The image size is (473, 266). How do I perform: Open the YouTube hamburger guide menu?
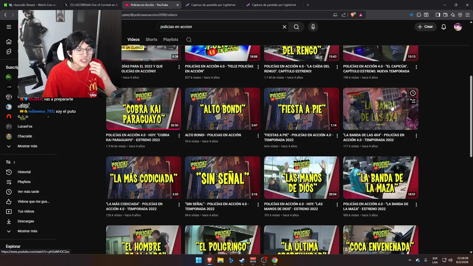tap(9, 27)
